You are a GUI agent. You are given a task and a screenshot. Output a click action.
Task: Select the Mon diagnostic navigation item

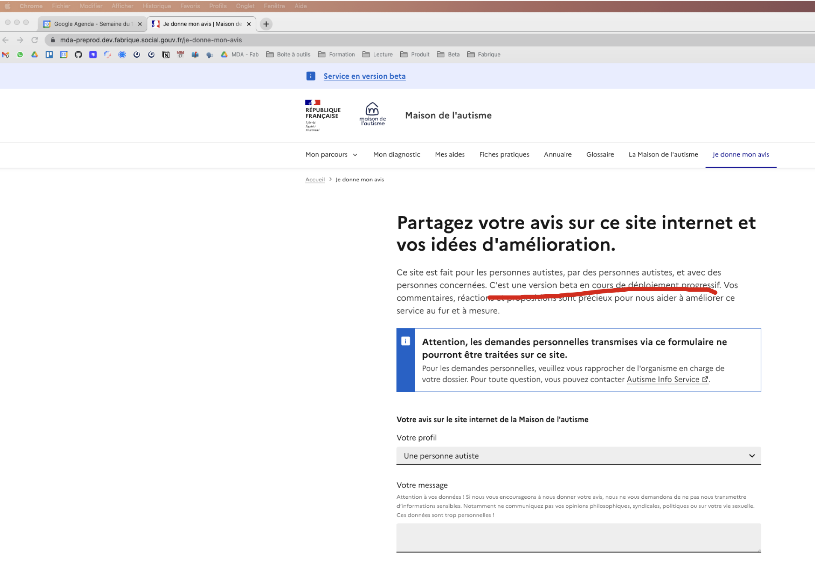click(396, 154)
